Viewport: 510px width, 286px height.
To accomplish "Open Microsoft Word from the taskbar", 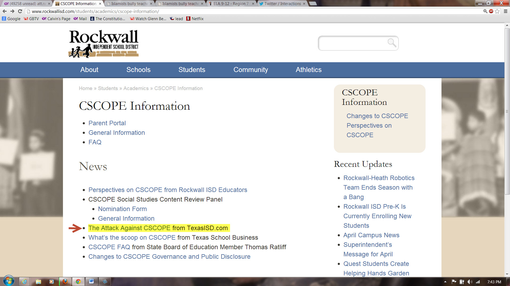I will tap(92, 281).
